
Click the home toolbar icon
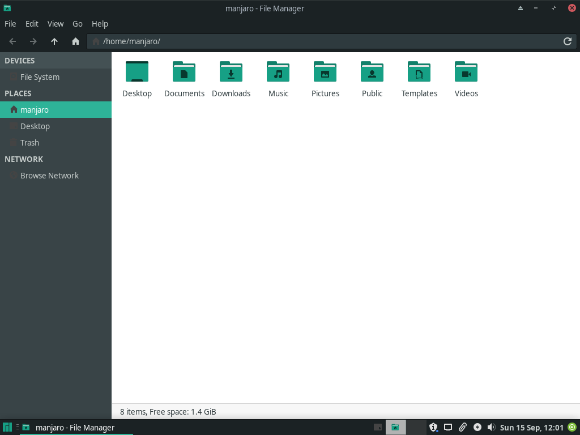pyautogui.click(x=75, y=41)
